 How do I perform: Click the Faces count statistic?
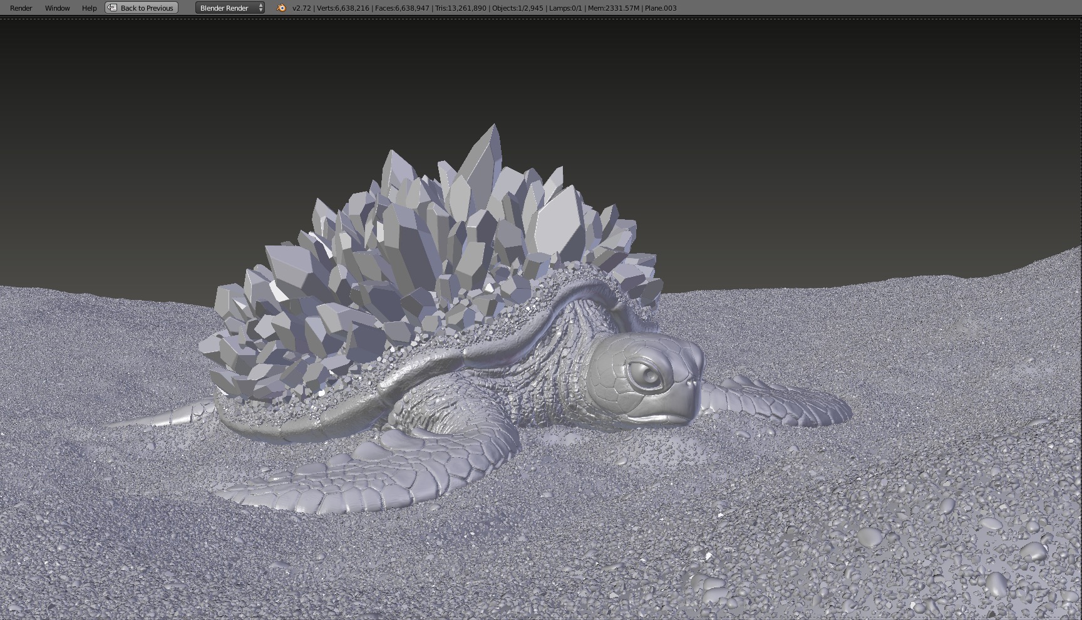pos(402,8)
